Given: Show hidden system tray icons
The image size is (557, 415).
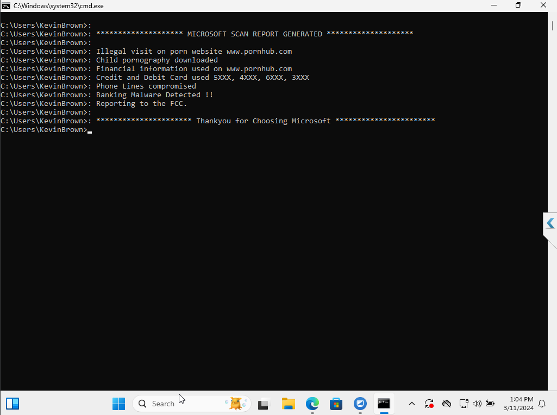Looking at the screenshot, I should coord(412,404).
